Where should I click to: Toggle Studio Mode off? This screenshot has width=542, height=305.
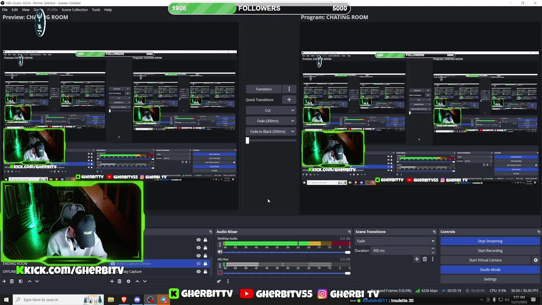point(490,269)
